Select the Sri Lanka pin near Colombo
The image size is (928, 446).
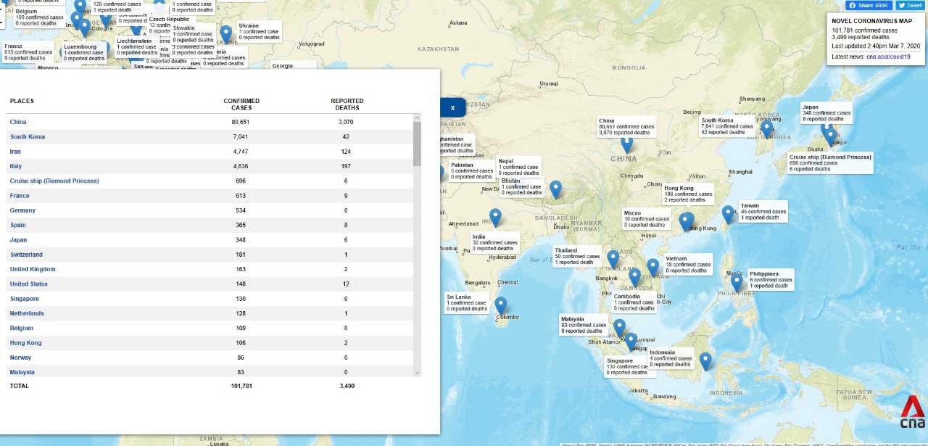(x=500, y=305)
